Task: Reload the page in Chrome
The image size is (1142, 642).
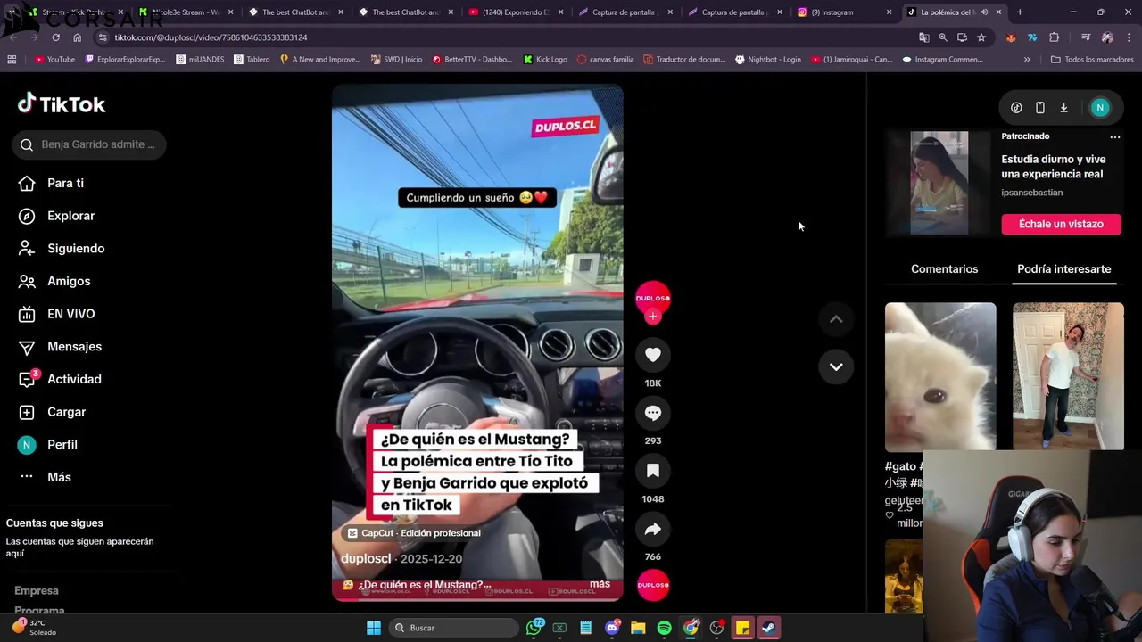Action: click(x=55, y=37)
